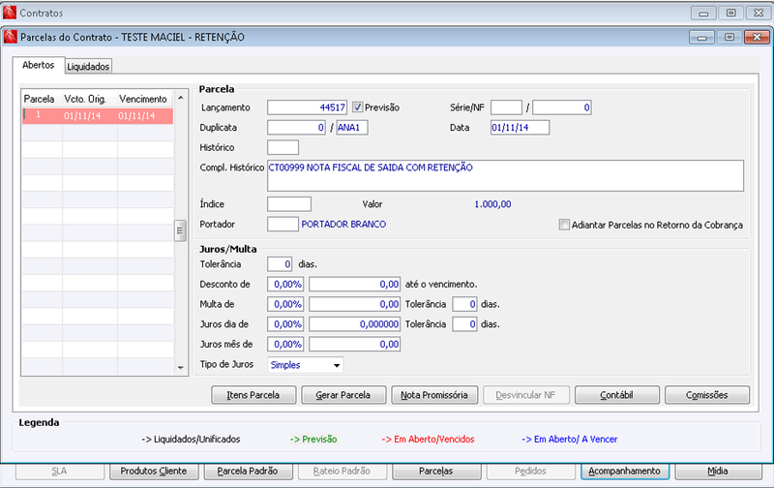Restore the Parcelas do Contrato window

tap(729, 37)
